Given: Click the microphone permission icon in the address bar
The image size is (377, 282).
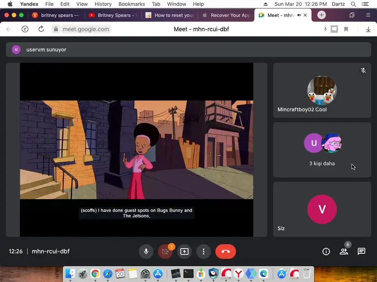Looking at the screenshot, I should tap(325, 29).
